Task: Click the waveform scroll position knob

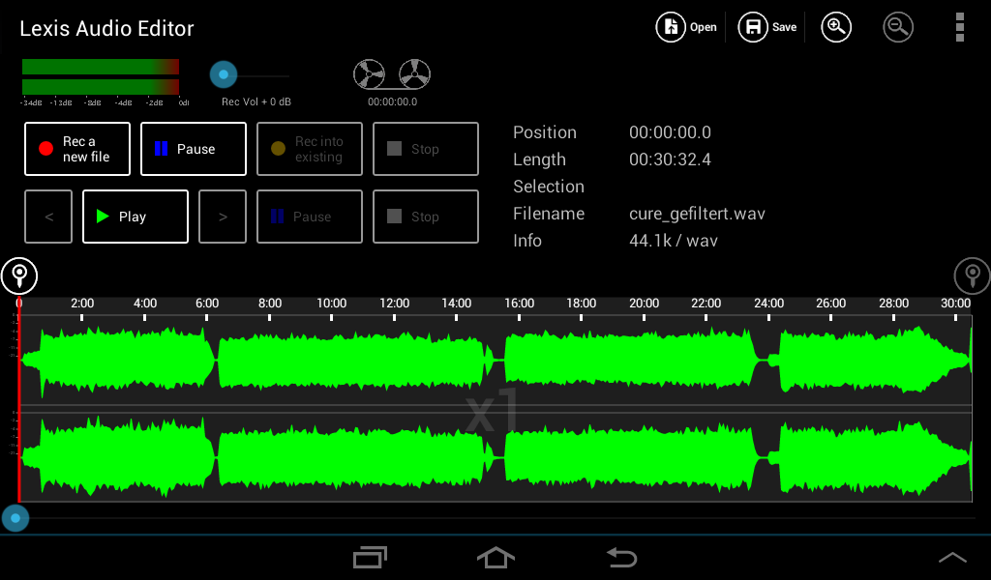Action: point(15,518)
